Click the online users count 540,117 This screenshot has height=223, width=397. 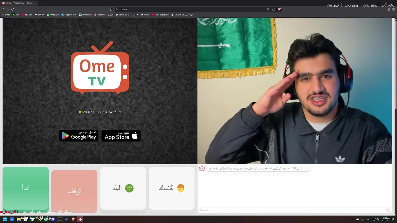coord(87,112)
